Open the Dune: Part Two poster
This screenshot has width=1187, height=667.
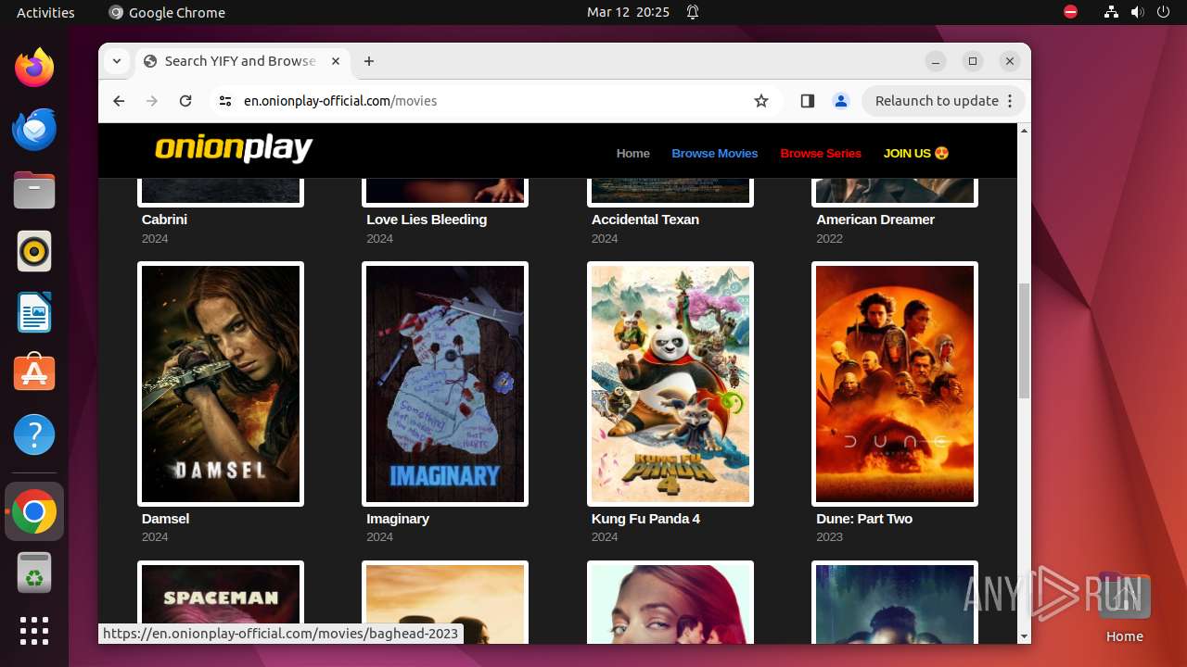(x=895, y=384)
